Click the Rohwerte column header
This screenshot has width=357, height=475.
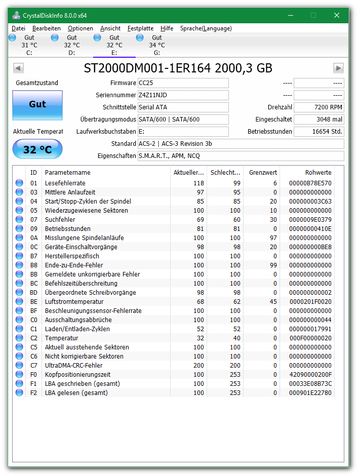click(307, 172)
